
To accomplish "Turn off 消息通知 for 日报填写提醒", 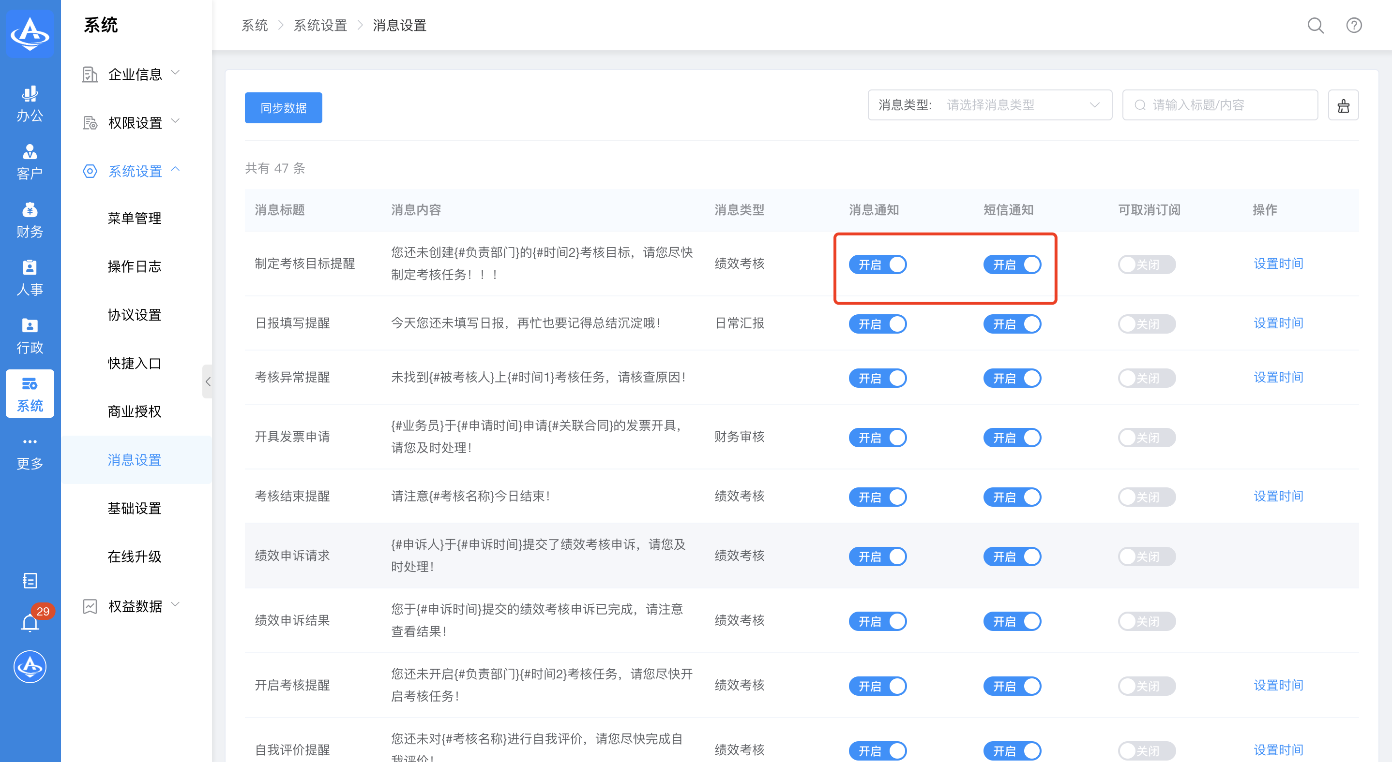I will [877, 324].
